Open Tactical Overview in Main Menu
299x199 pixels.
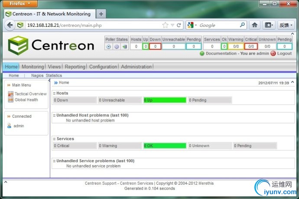[31, 94]
